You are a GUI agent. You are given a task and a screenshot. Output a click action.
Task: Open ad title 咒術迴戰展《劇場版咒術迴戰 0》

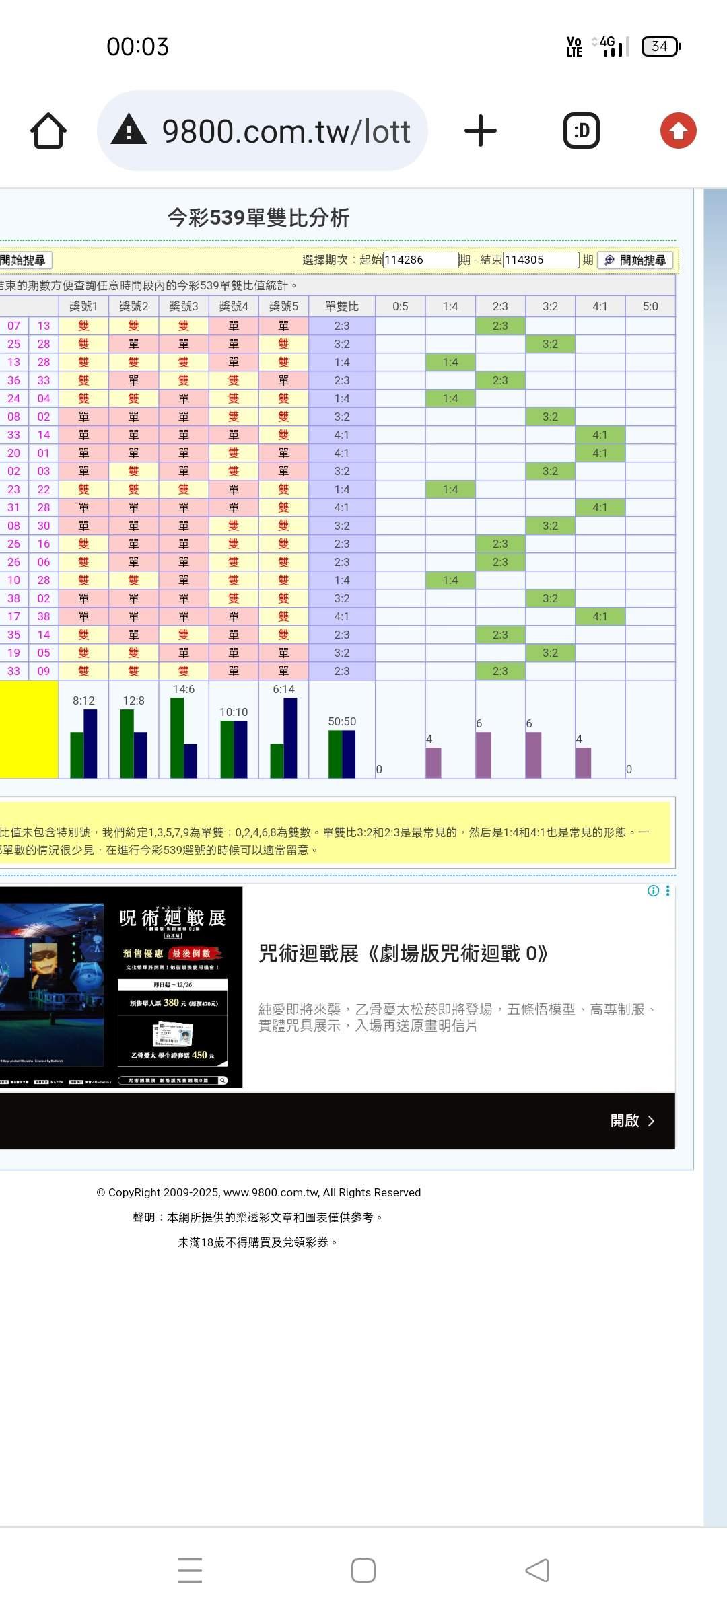(403, 954)
